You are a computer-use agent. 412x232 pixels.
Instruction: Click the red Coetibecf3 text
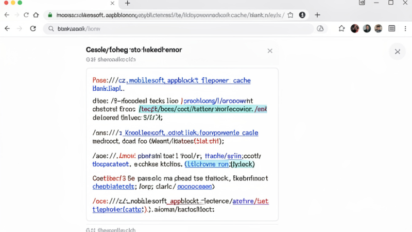(x=109, y=178)
